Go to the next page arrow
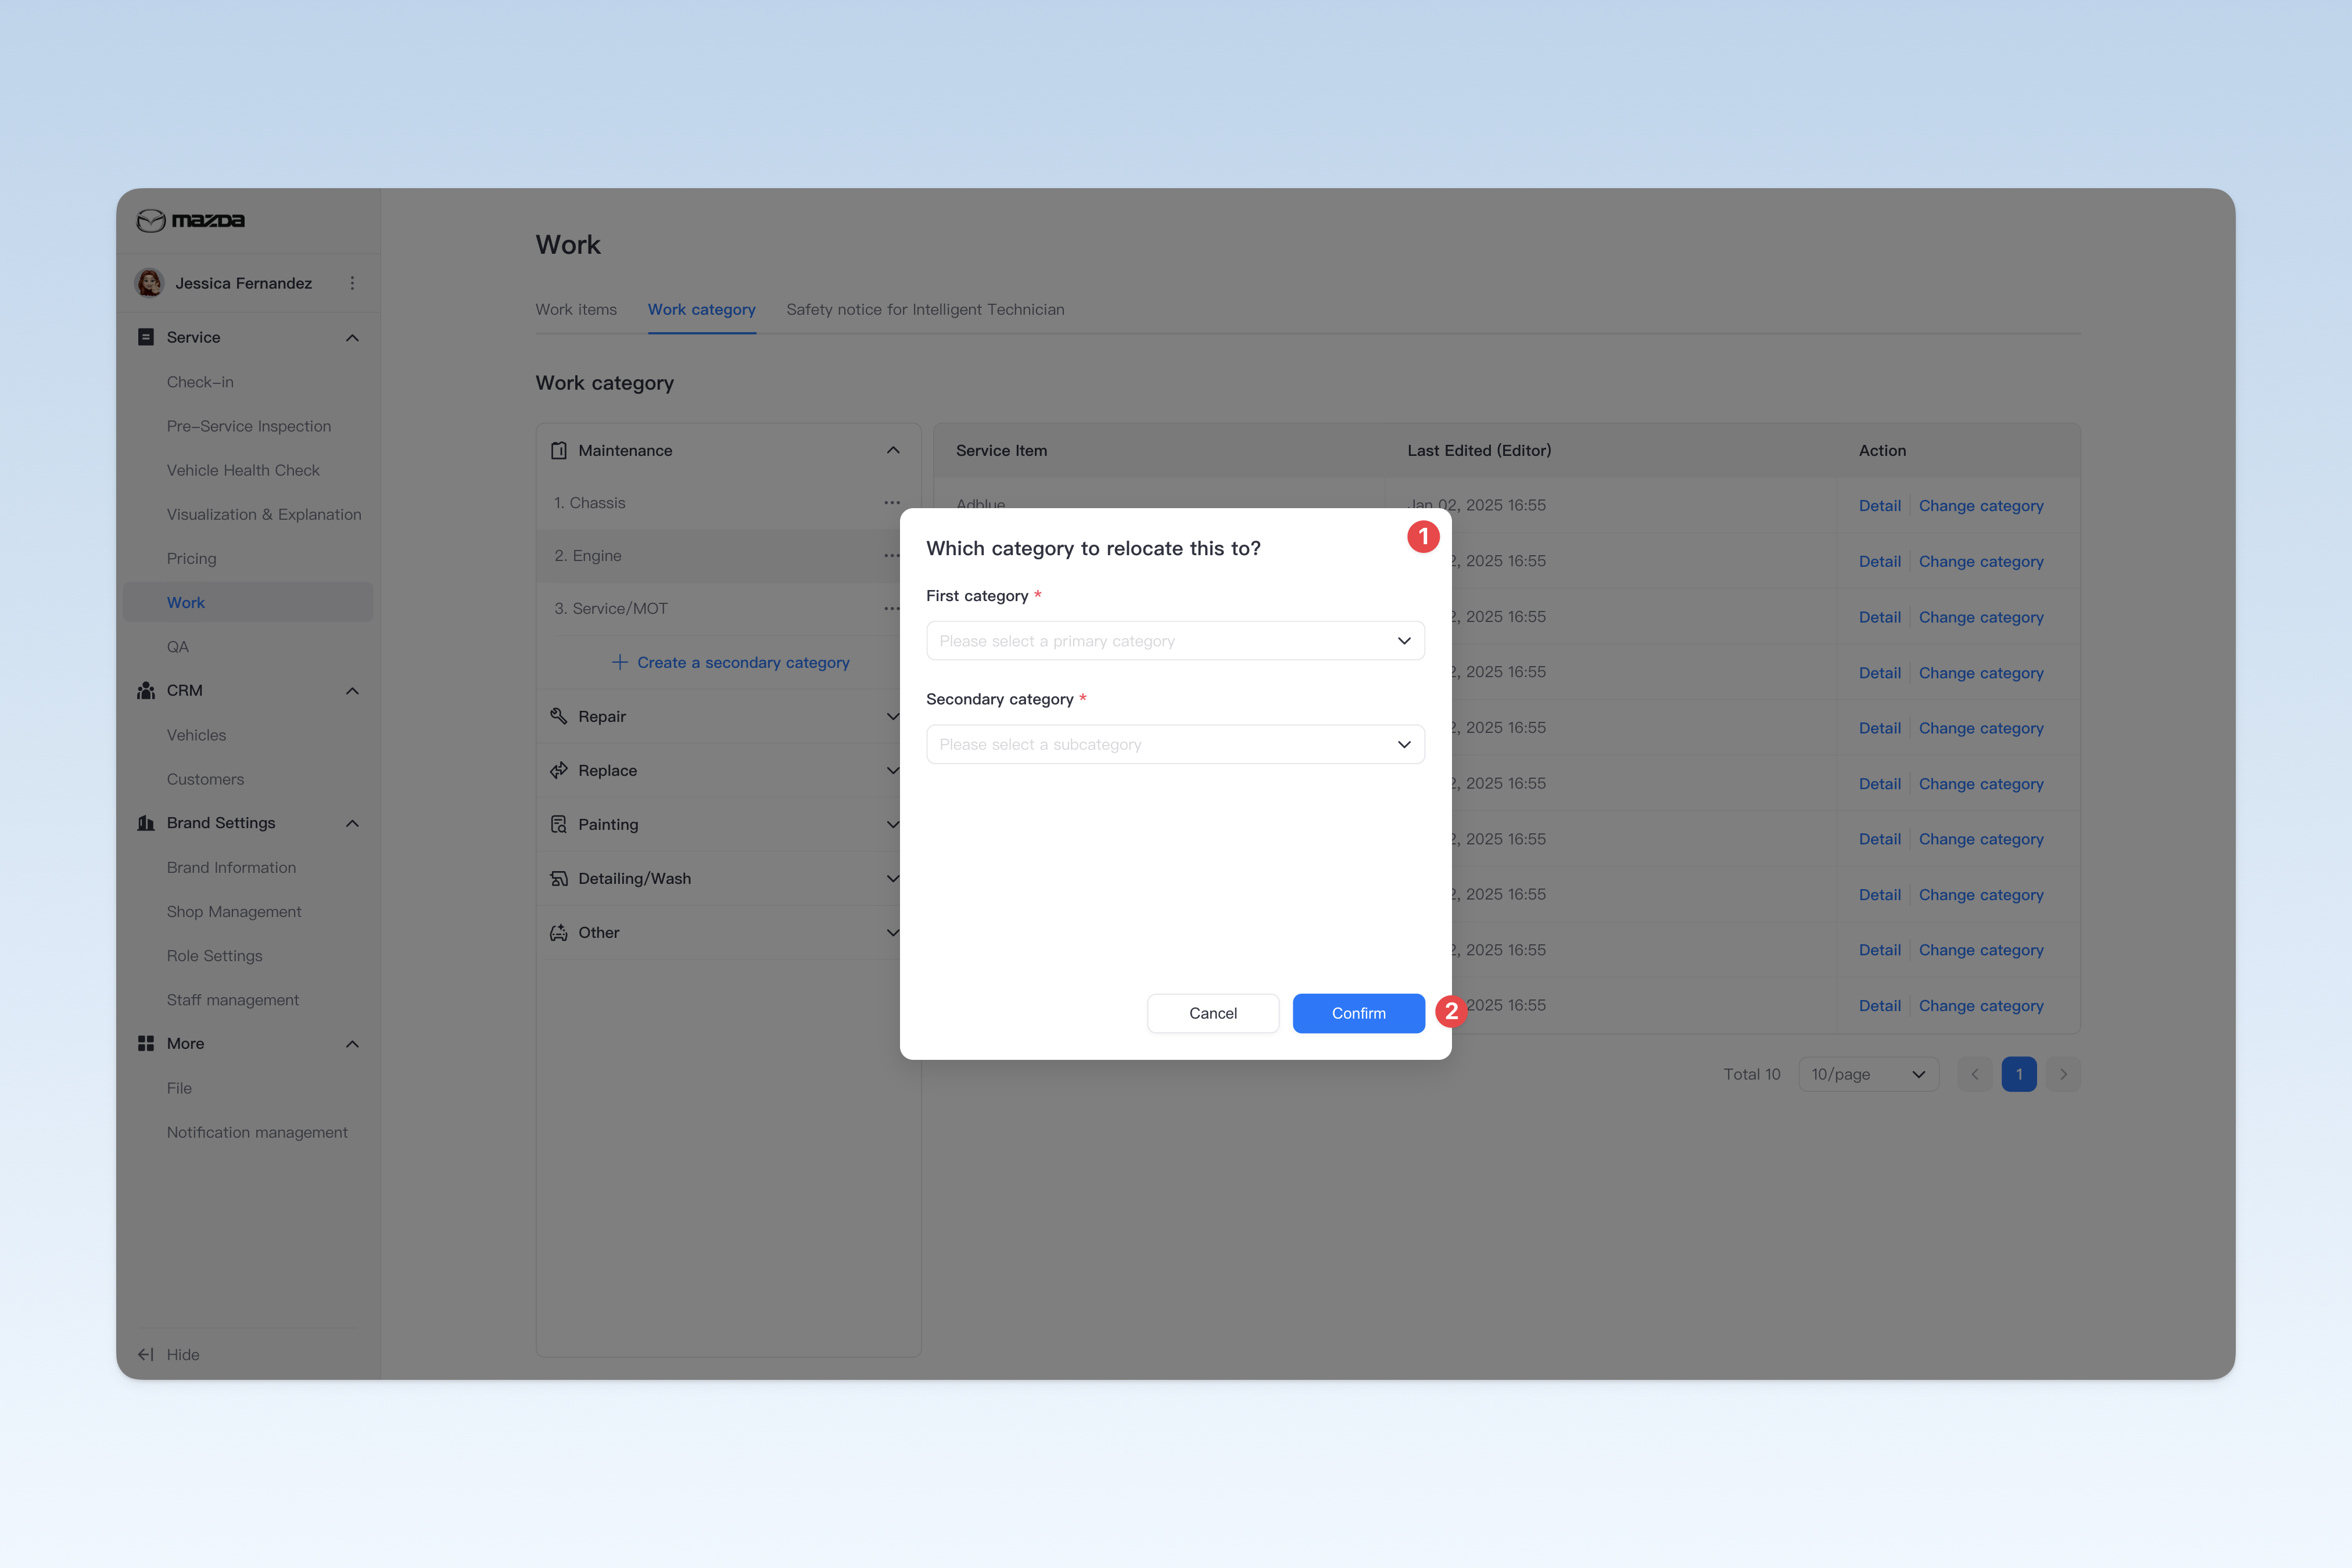 point(2063,1075)
